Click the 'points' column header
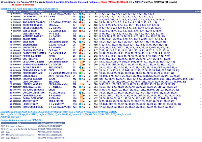Viewport: 202px width, 142px height. [95, 11]
